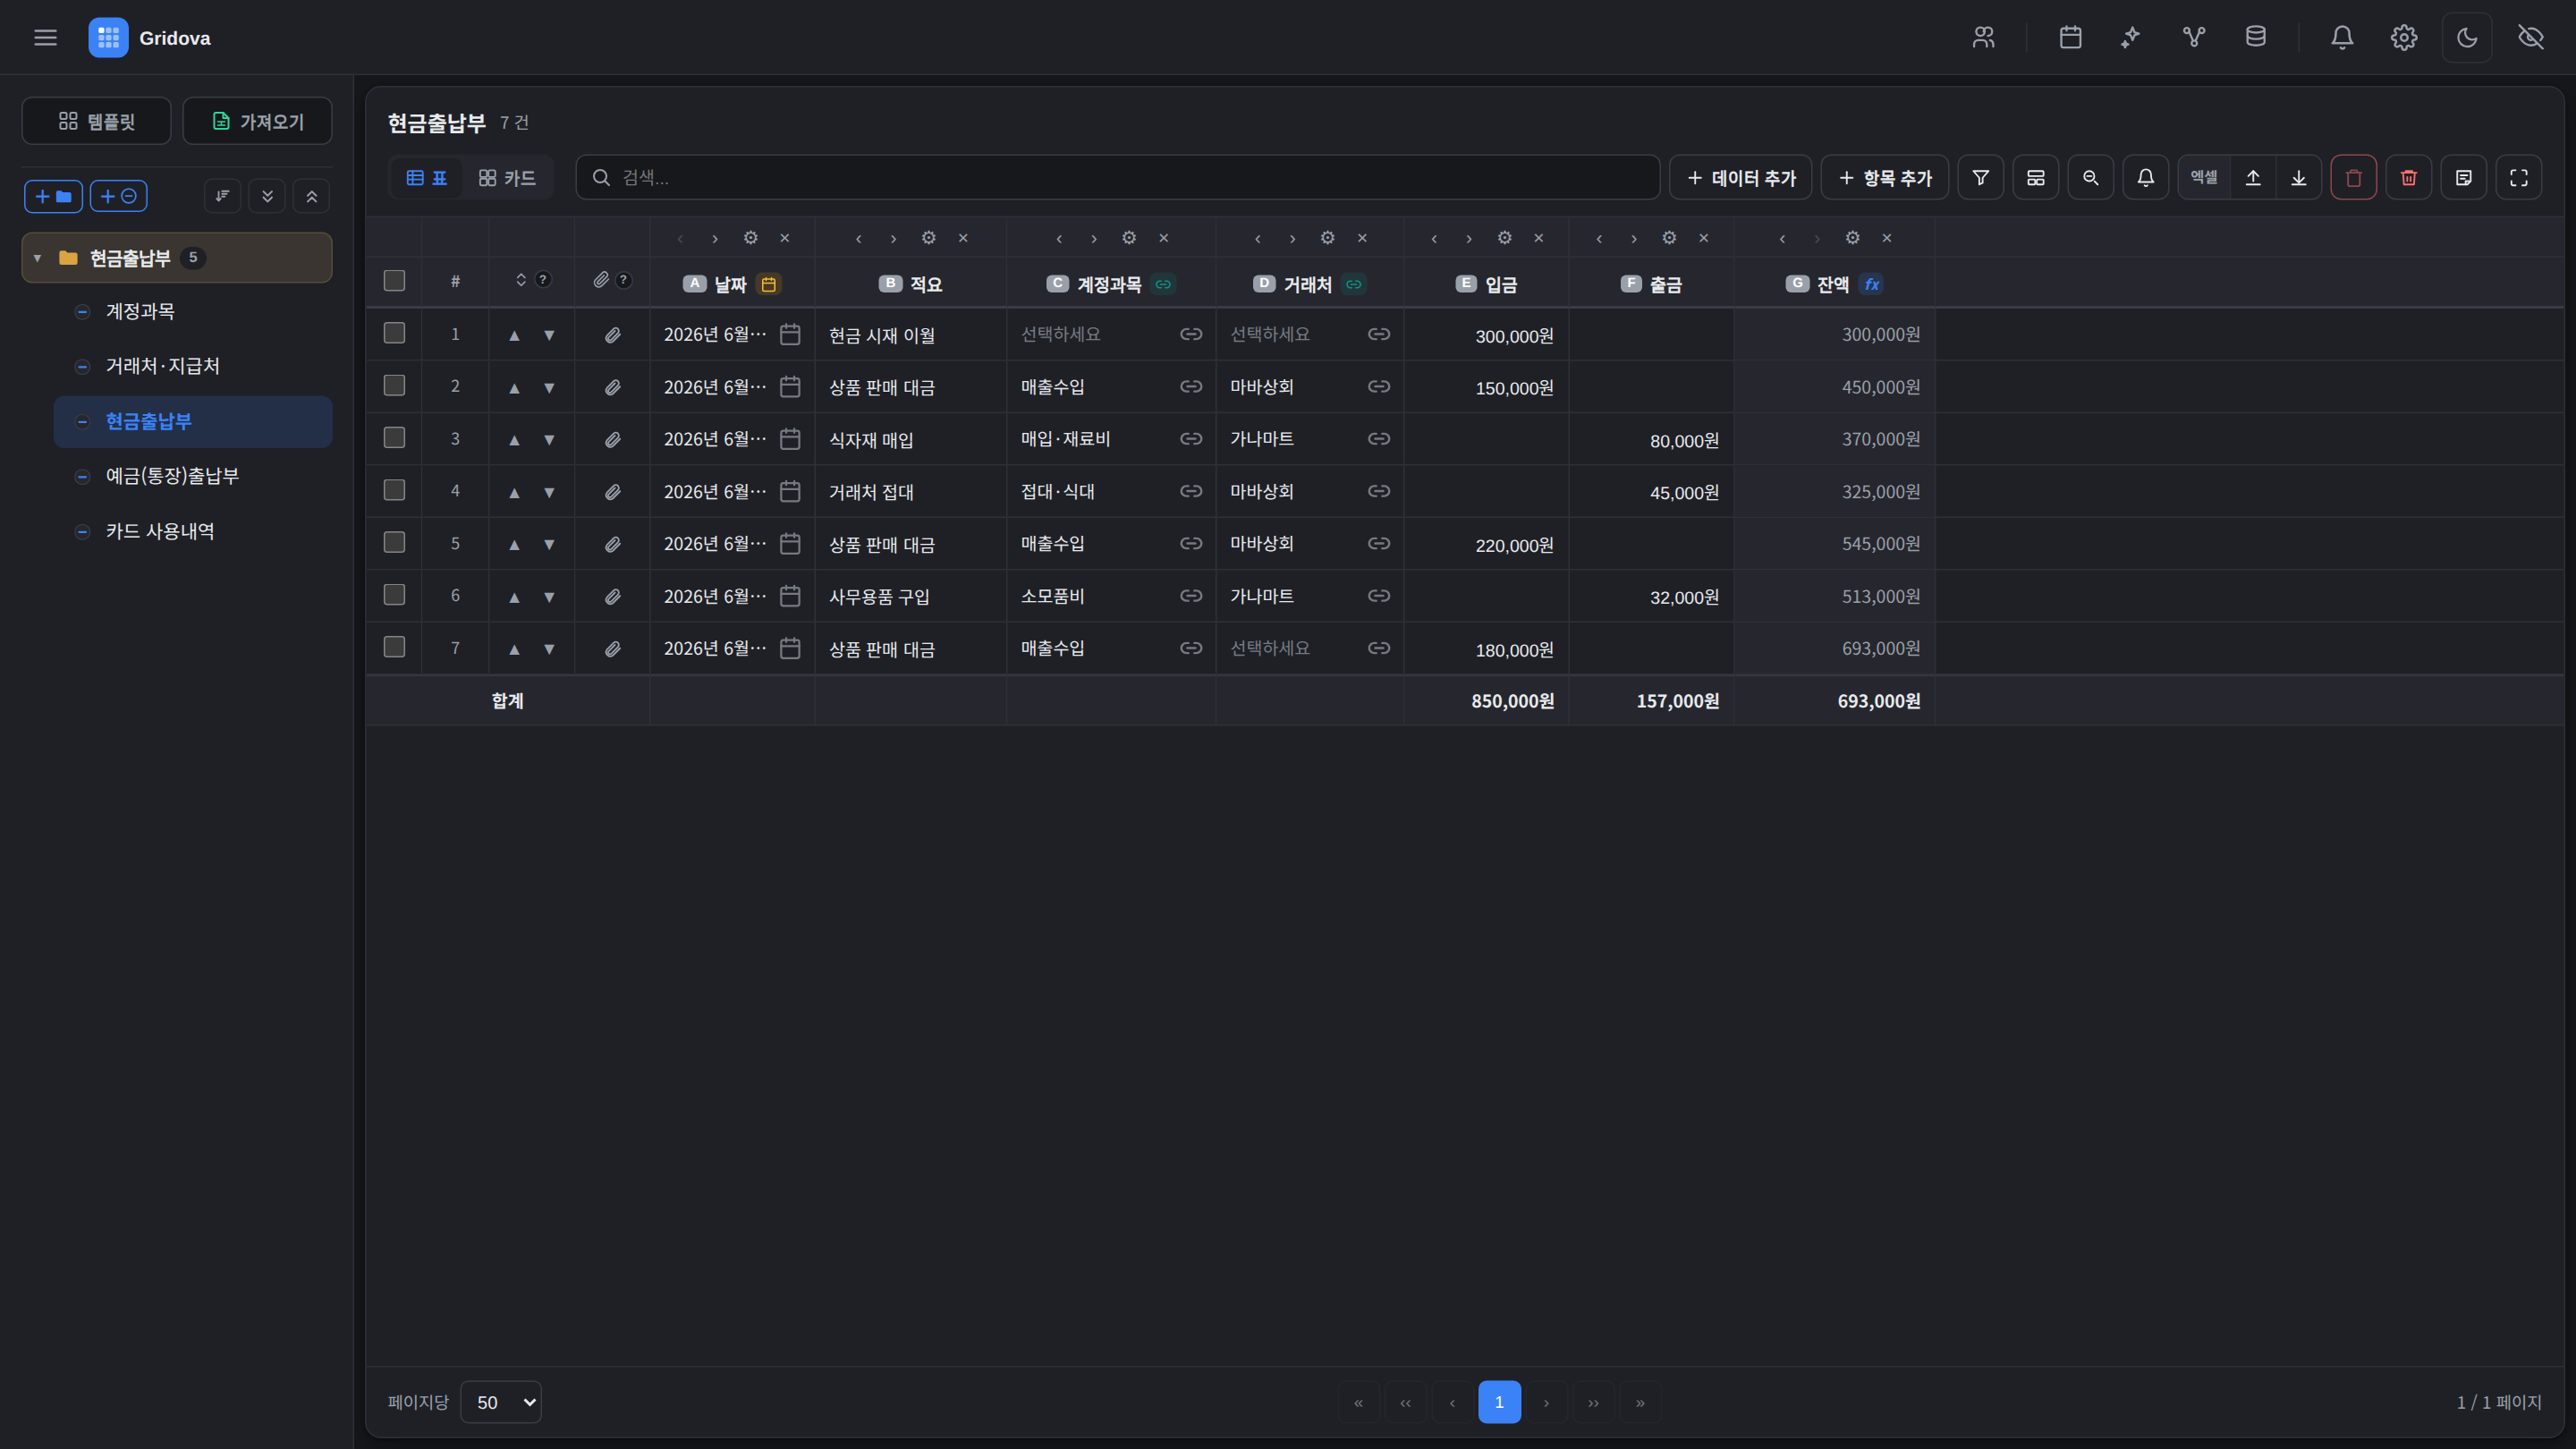Check the checkbox for row 3
This screenshot has height=1449, width=2576.
click(394, 438)
